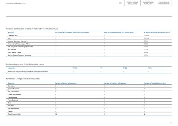Select the 'Steel' row label

tap(9, 103)
